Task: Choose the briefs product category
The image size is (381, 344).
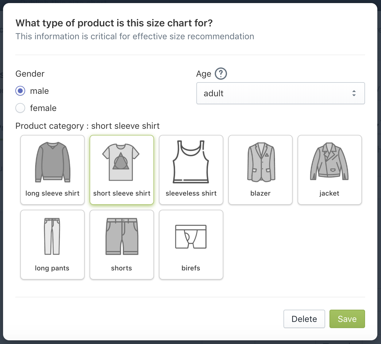Action: pos(191,244)
